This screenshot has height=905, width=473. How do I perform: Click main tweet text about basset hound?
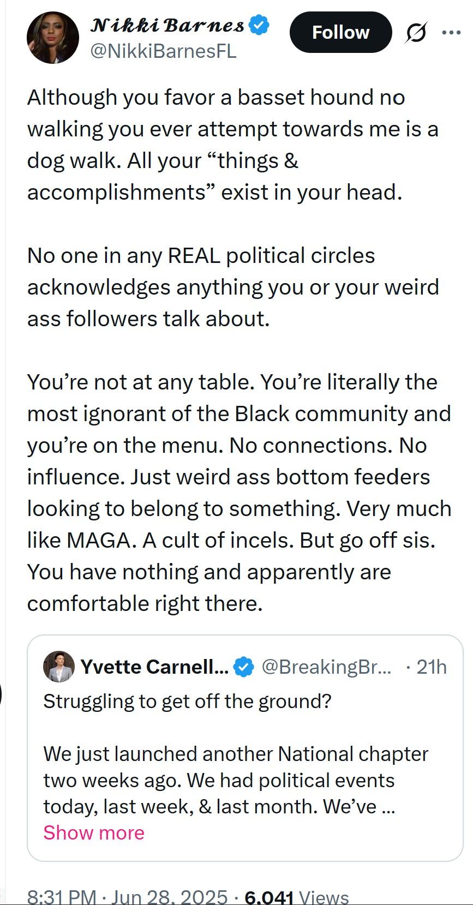click(233, 145)
